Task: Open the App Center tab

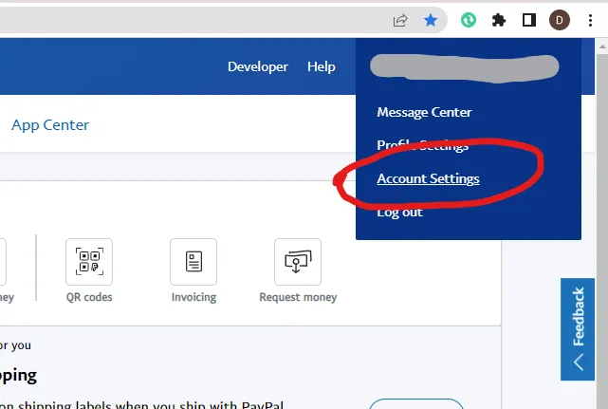Action: [50, 125]
